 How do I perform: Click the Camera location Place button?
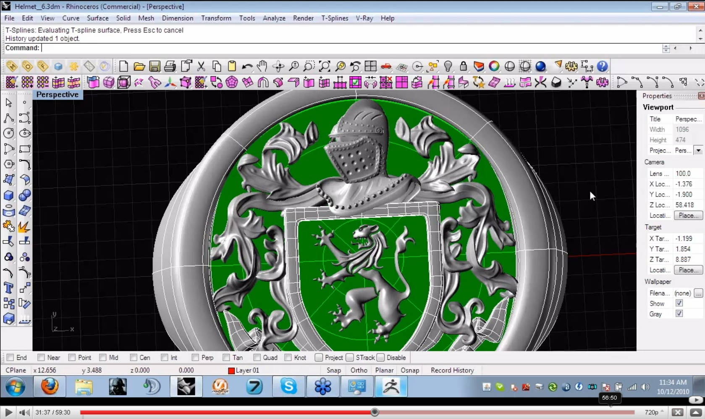tap(688, 215)
